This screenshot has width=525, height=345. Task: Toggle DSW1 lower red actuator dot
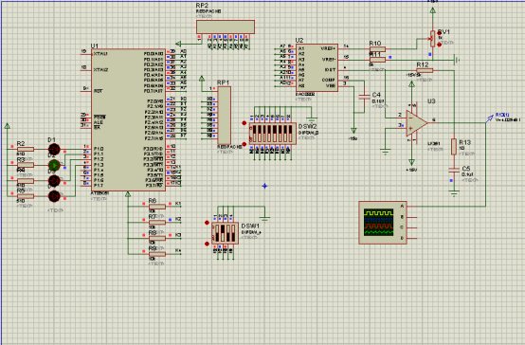click(207, 244)
